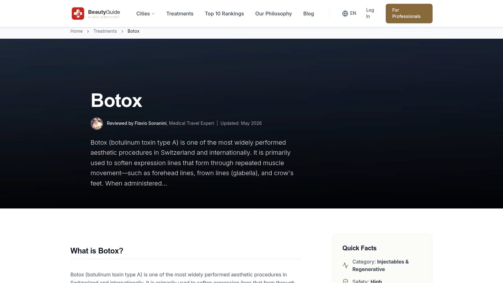Image resolution: width=503 pixels, height=283 pixels.
Task: Click the Log In link
Action: pos(370,13)
